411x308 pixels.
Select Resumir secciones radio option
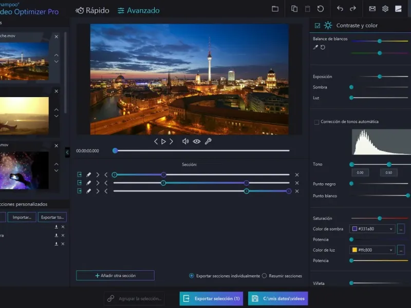click(265, 276)
